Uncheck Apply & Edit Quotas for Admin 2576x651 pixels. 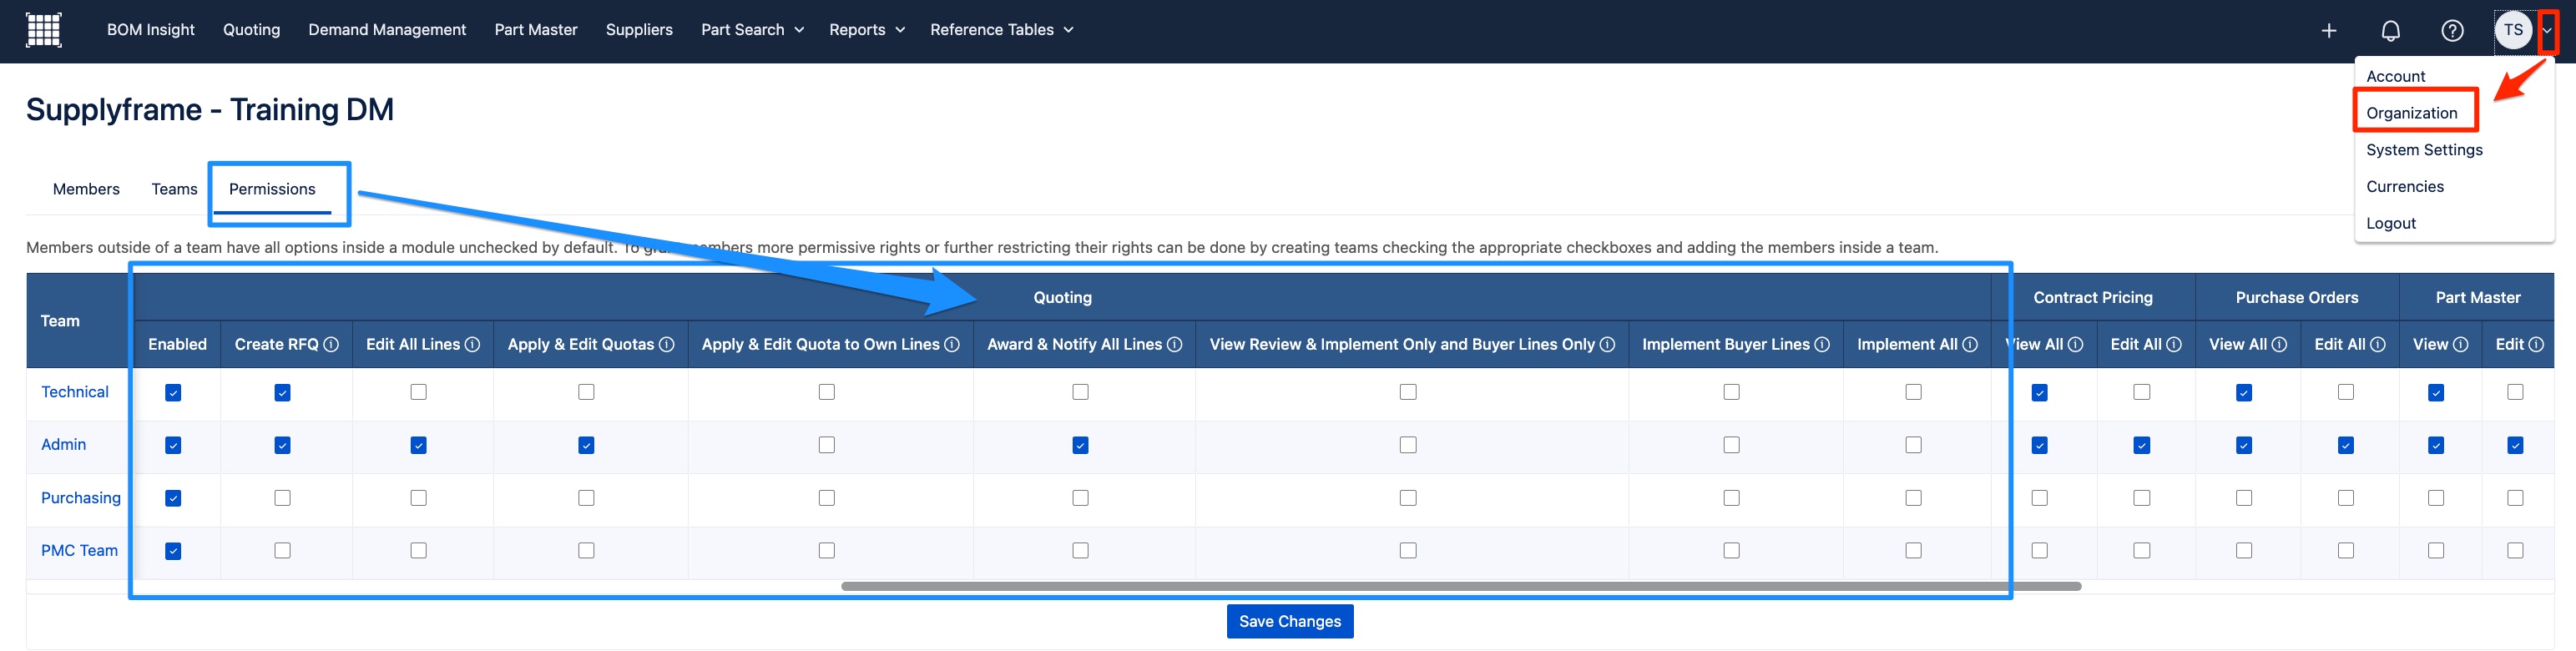pyautogui.click(x=586, y=445)
